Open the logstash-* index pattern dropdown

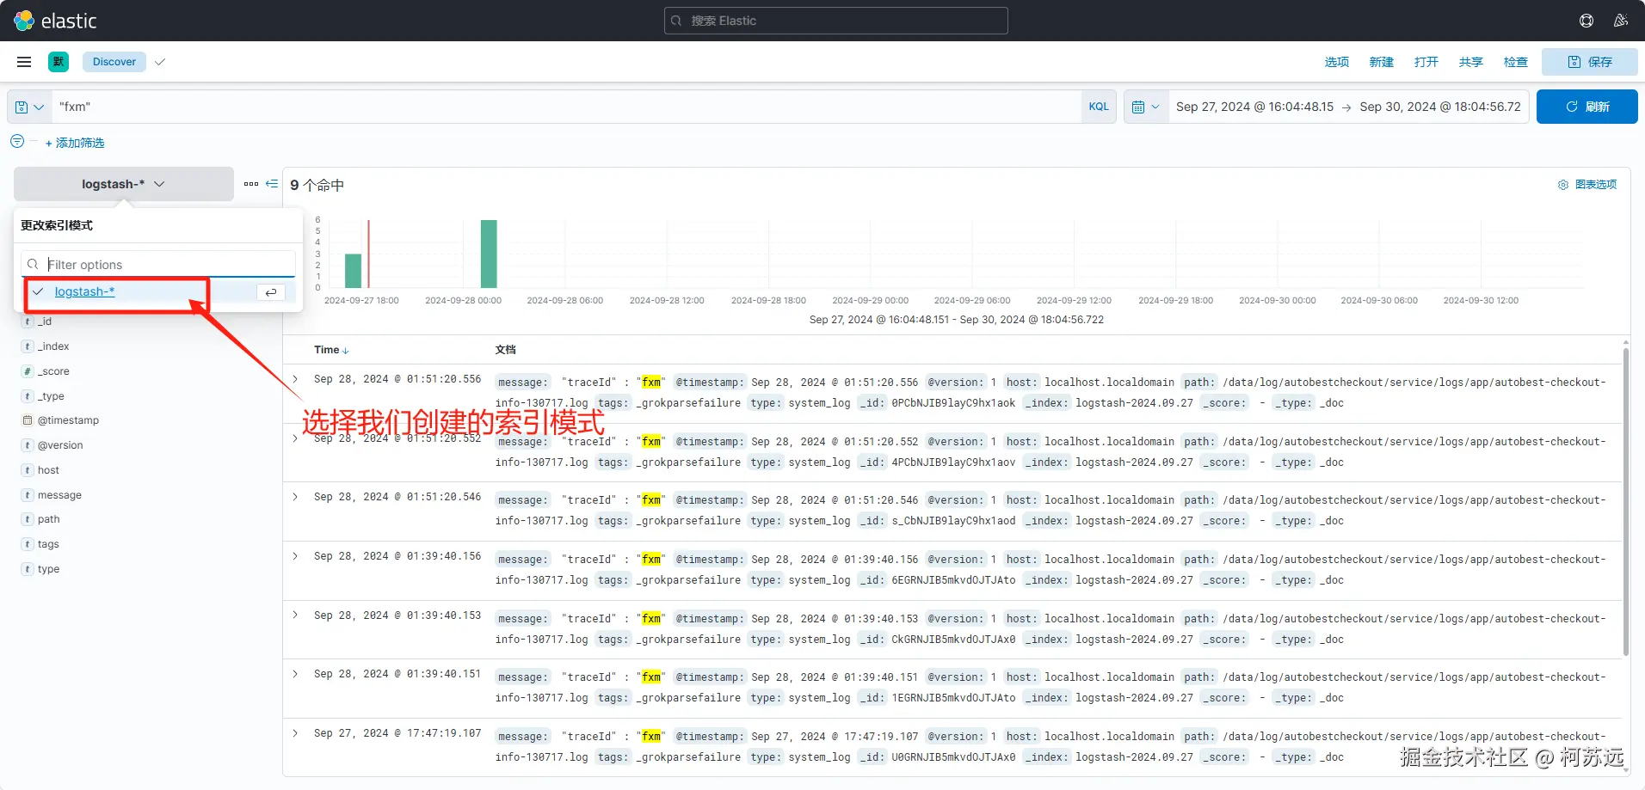tap(124, 184)
